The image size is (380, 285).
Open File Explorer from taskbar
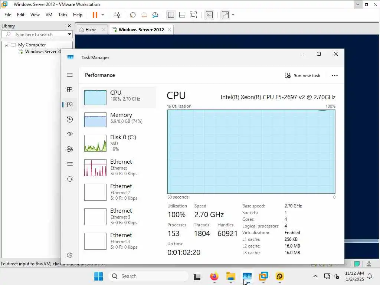[230, 276]
